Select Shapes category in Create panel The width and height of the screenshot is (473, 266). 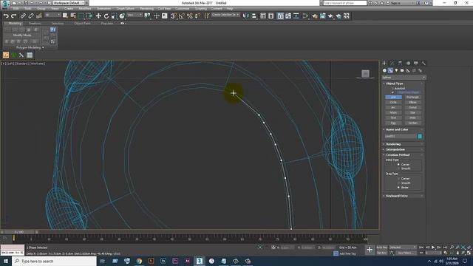point(390,70)
